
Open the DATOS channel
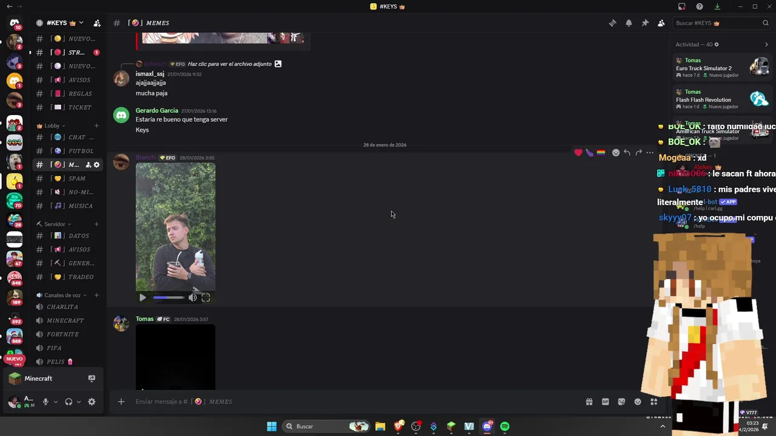(x=67, y=236)
